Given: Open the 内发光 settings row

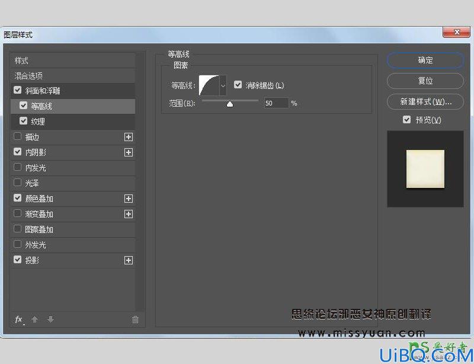Looking at the screenshot, I should [x=73, y=168].
